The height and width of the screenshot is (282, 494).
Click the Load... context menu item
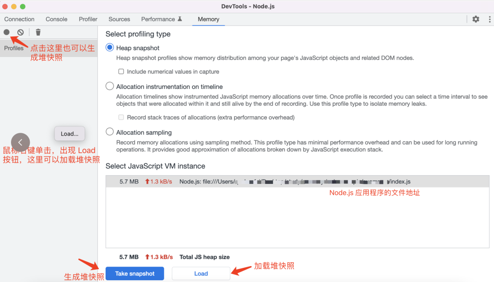(x=70, y=134)
